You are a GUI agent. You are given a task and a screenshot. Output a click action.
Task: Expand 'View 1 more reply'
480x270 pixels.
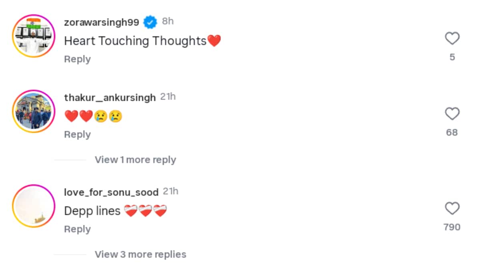(x=135, y=160)
